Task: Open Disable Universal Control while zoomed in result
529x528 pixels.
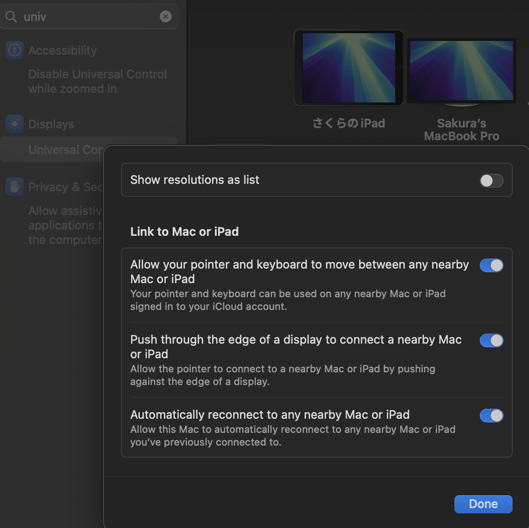Action: pos(97,81)
